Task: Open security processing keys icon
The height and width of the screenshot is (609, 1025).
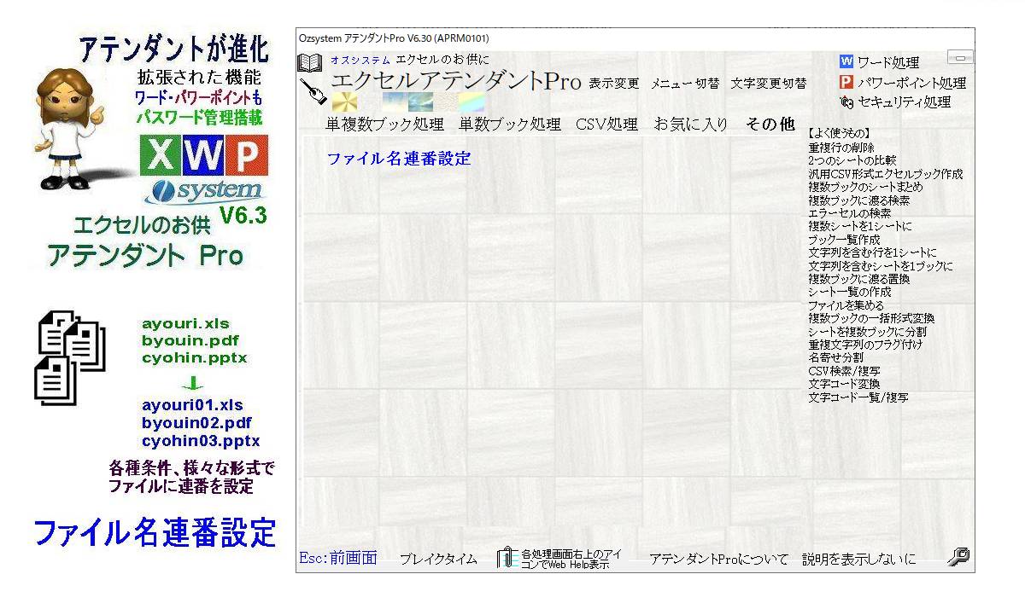Action: [x=846, y=102]
